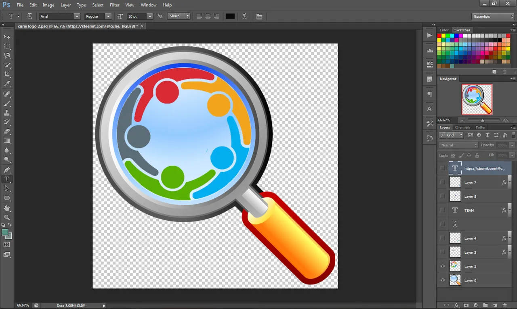The width and height of the screenshot is (517, 309).
Task: Open the Character panel icon
Action: pos(429,109)
